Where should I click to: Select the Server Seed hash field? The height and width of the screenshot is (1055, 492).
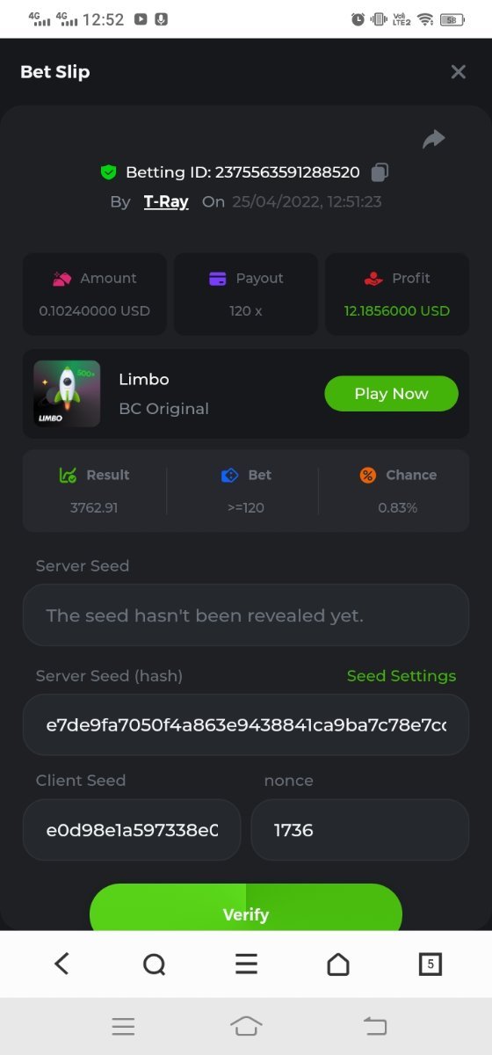246,725
